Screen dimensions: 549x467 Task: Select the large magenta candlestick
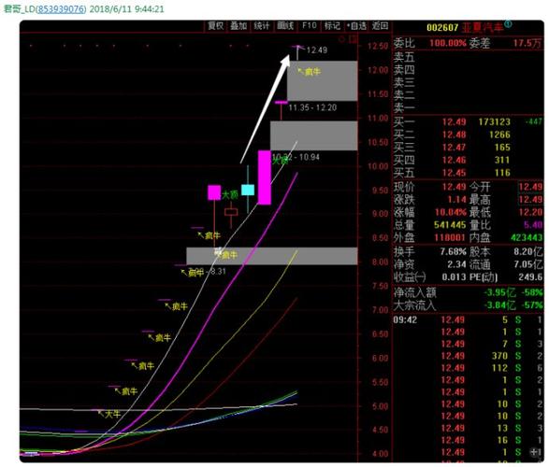click(265, 177)
